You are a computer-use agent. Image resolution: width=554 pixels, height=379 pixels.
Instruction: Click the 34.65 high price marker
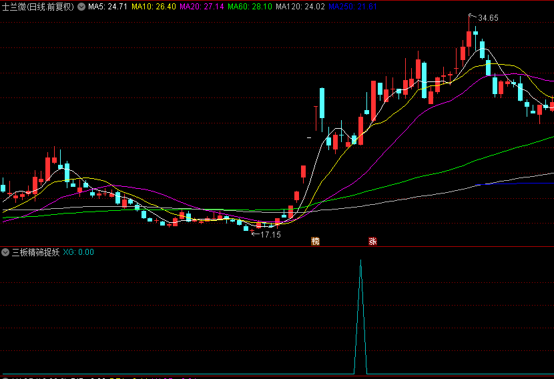click(x=488, y=18)
